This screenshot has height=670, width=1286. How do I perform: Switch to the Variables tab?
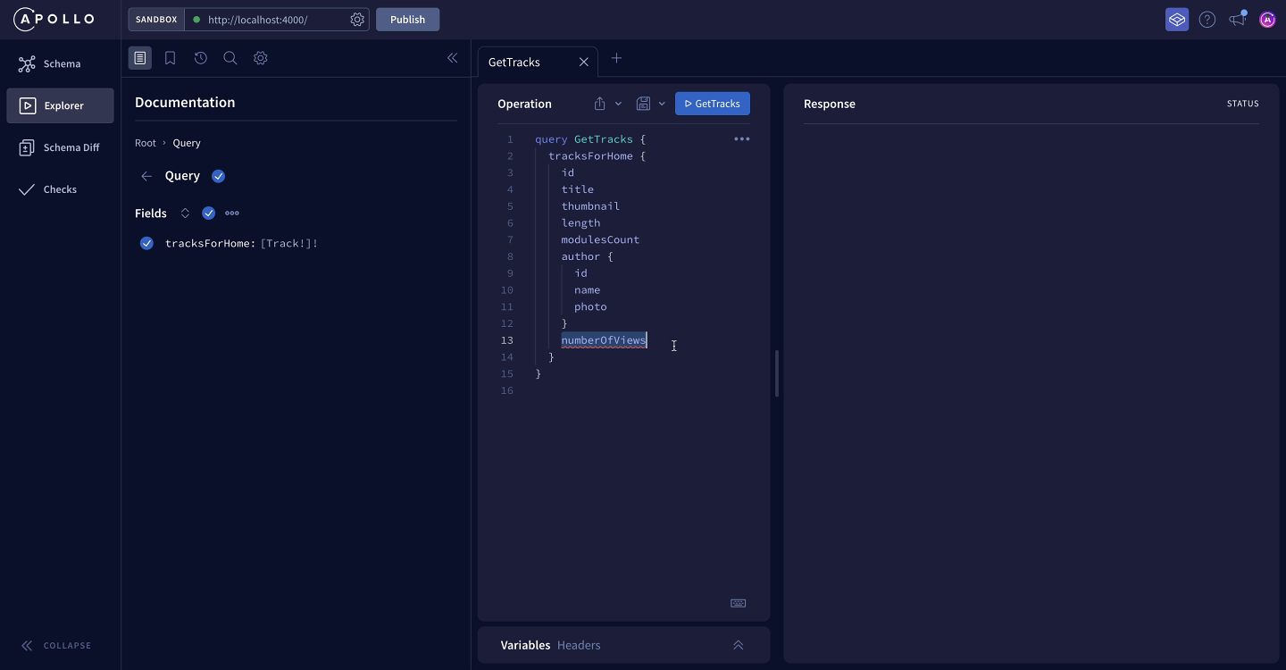pyautogui.click(x=525, y=645)
